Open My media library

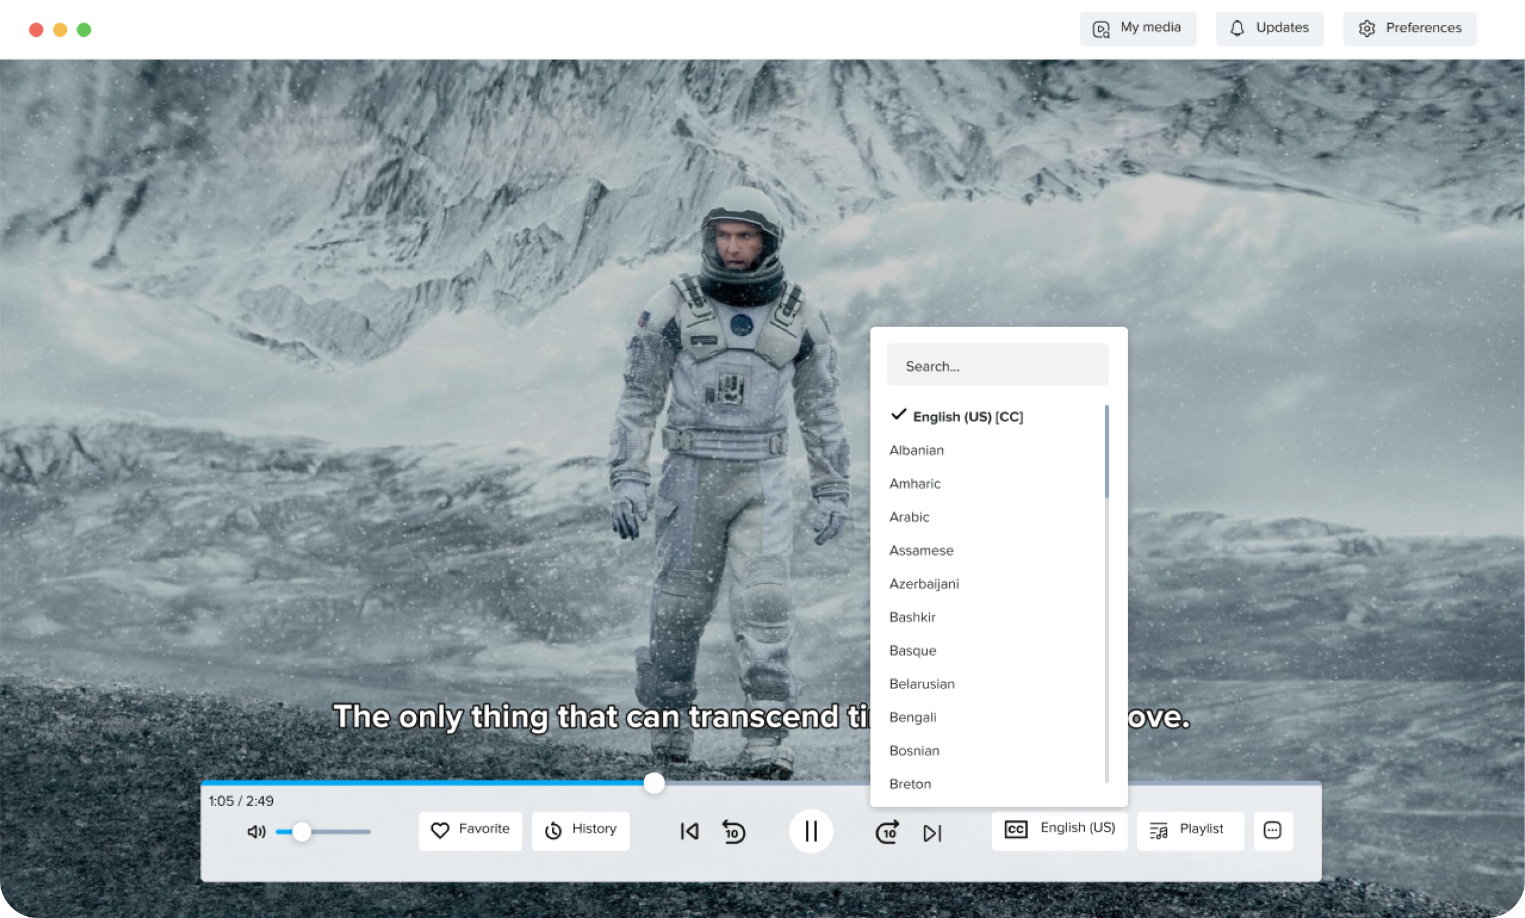click(1138, 29)
